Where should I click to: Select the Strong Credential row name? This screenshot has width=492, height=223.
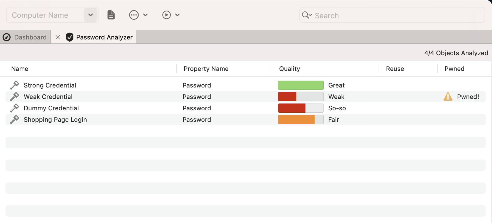point(50,85)
